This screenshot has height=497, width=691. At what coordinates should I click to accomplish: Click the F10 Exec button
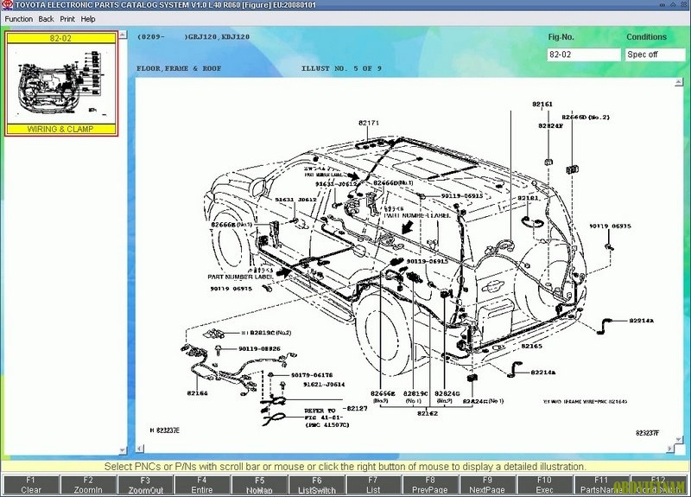(545, 485)
